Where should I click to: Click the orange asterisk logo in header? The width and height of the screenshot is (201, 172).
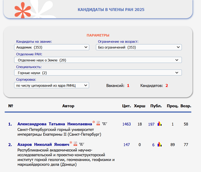[23, 10]
